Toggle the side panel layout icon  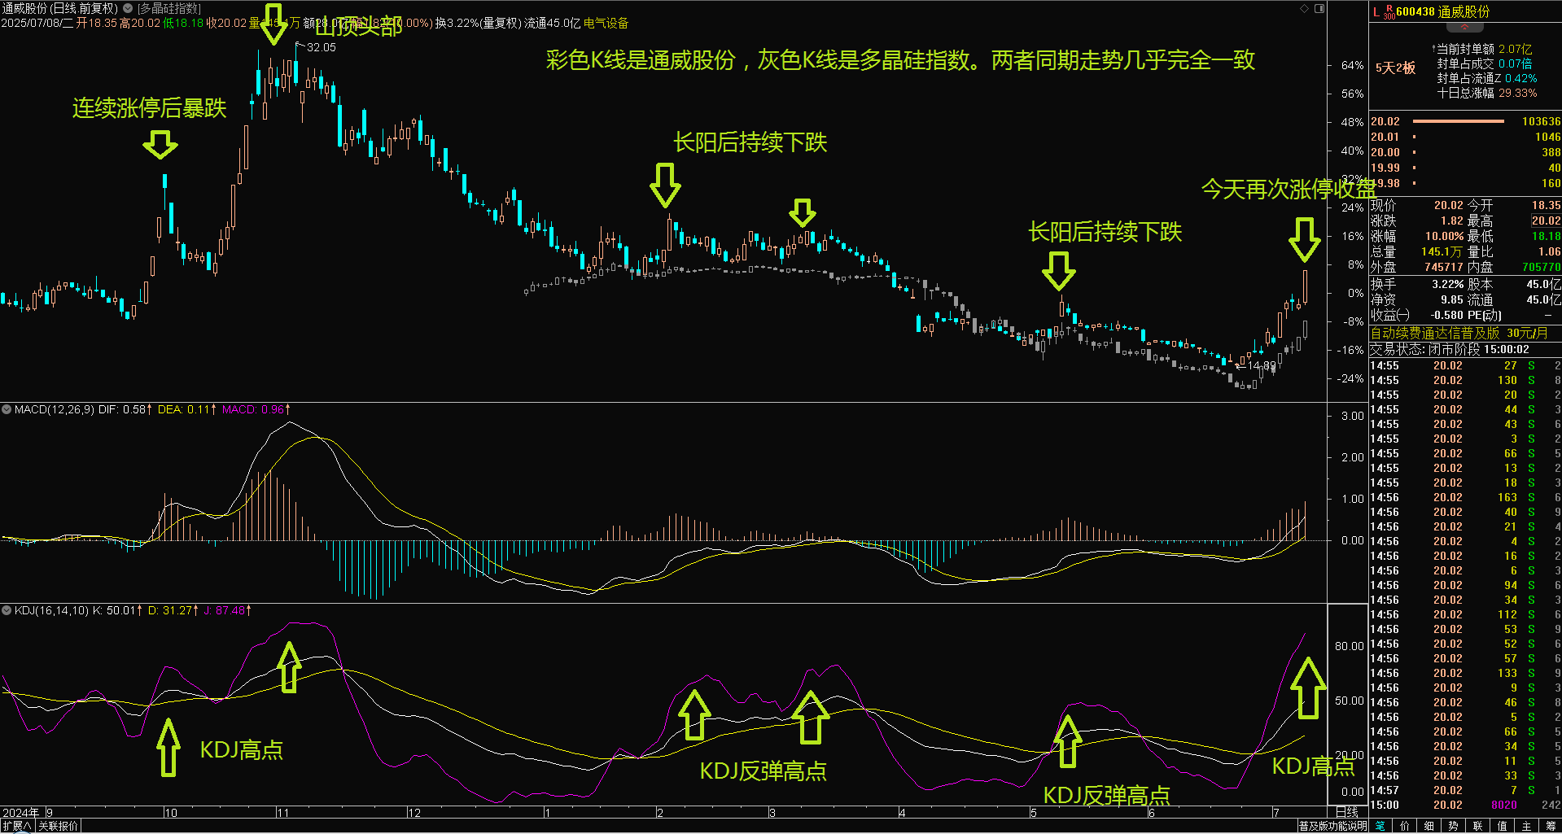point(1319,8)
